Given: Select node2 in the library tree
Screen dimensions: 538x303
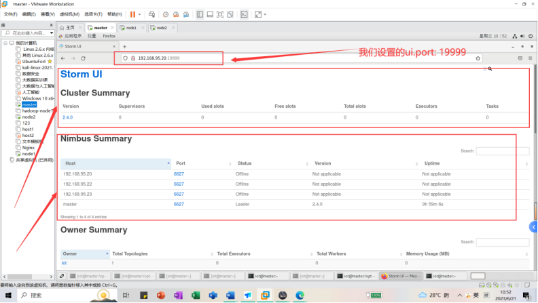Looking at the screenshot, I should (29, 117).
